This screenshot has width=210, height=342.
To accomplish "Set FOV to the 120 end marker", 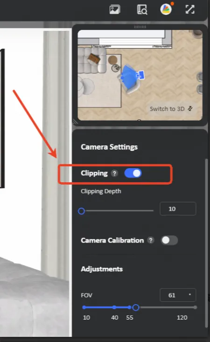I will click(x=195, y=307).
